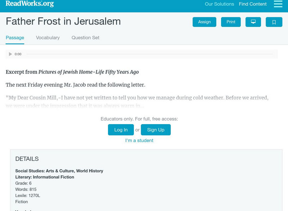This screenshot has height=211, width=288.
Task: Open the hamburger menu icon
Action: point(278,4)
